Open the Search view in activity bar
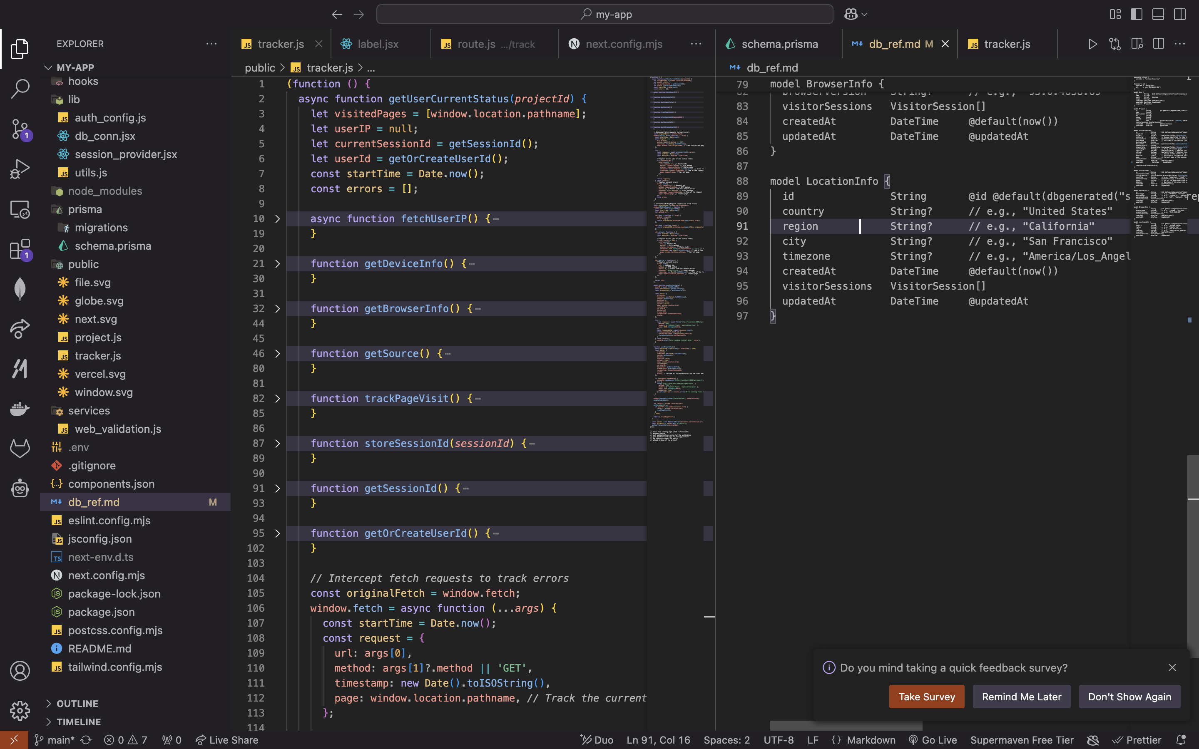 click(x=20, y=89)
